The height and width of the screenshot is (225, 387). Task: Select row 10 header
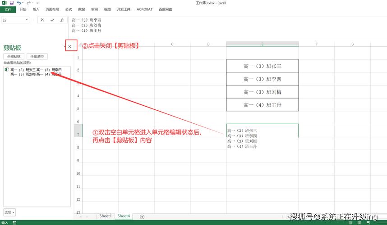[78, 169]
